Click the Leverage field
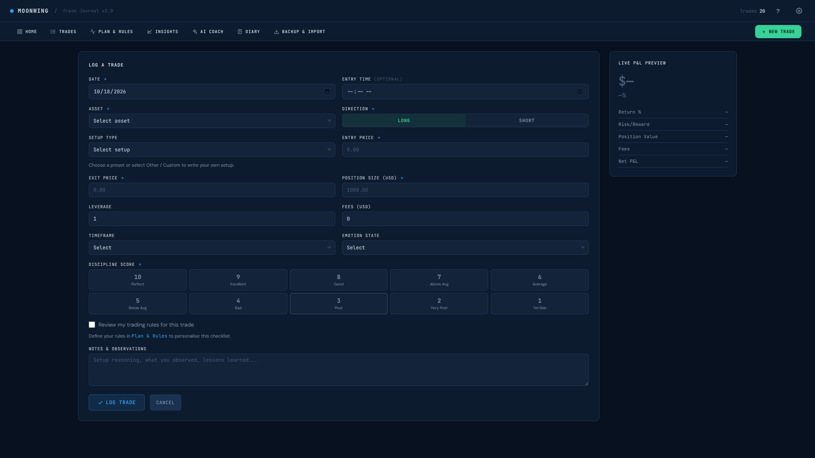The width and height of the screenshot is (815, 458). click(212, 219)
